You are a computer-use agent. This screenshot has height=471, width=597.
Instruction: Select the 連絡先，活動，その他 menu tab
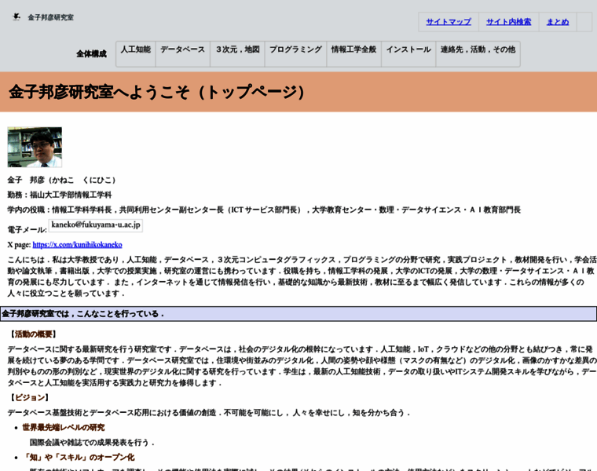(x=478, y=53)
